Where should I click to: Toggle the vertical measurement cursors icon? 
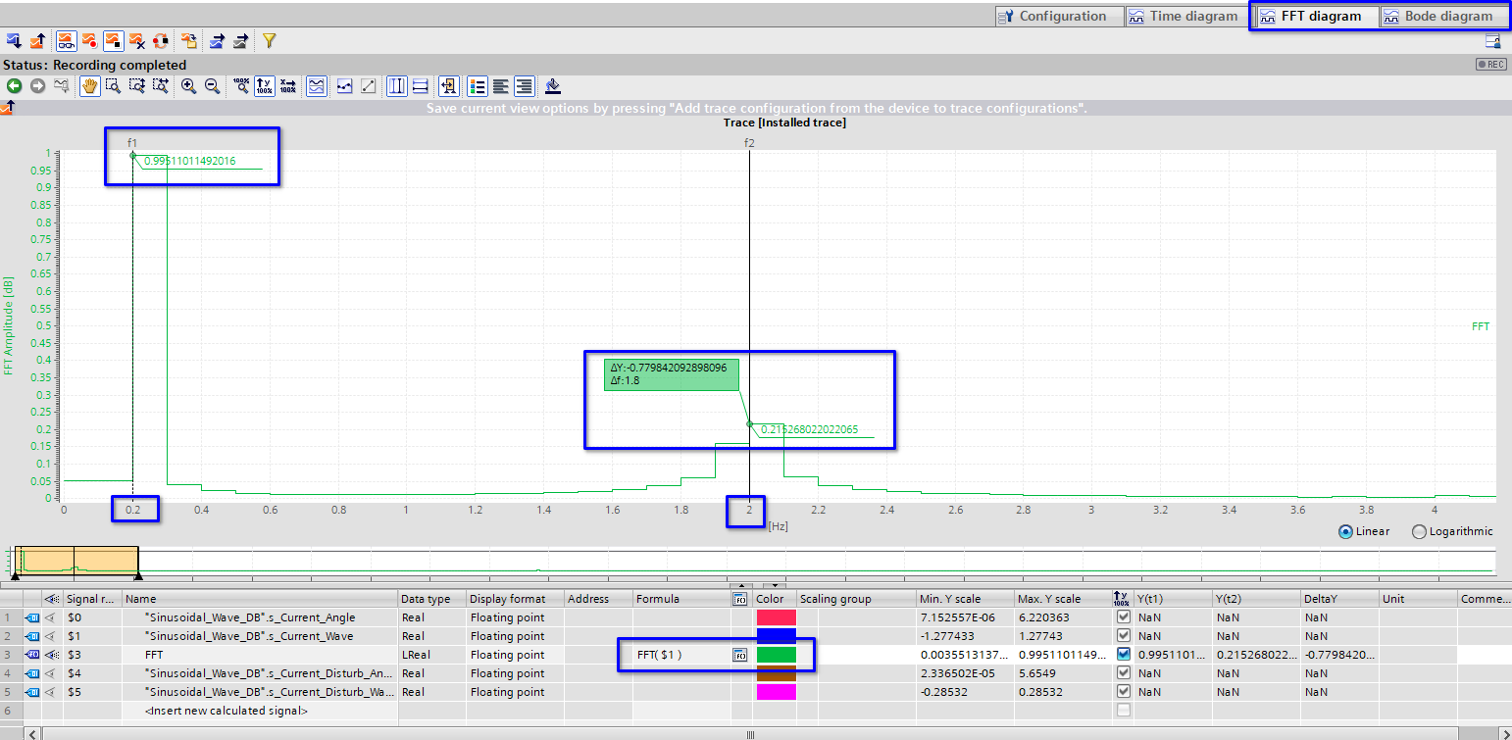click(x=397, y=86)
